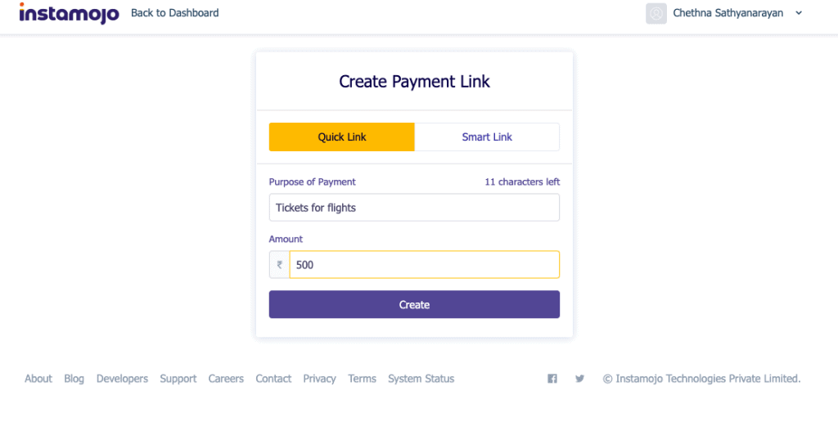Open Instamojo's Twitter page icon
Viewport: 838px width, 444px height.
(x=579, y=379)
